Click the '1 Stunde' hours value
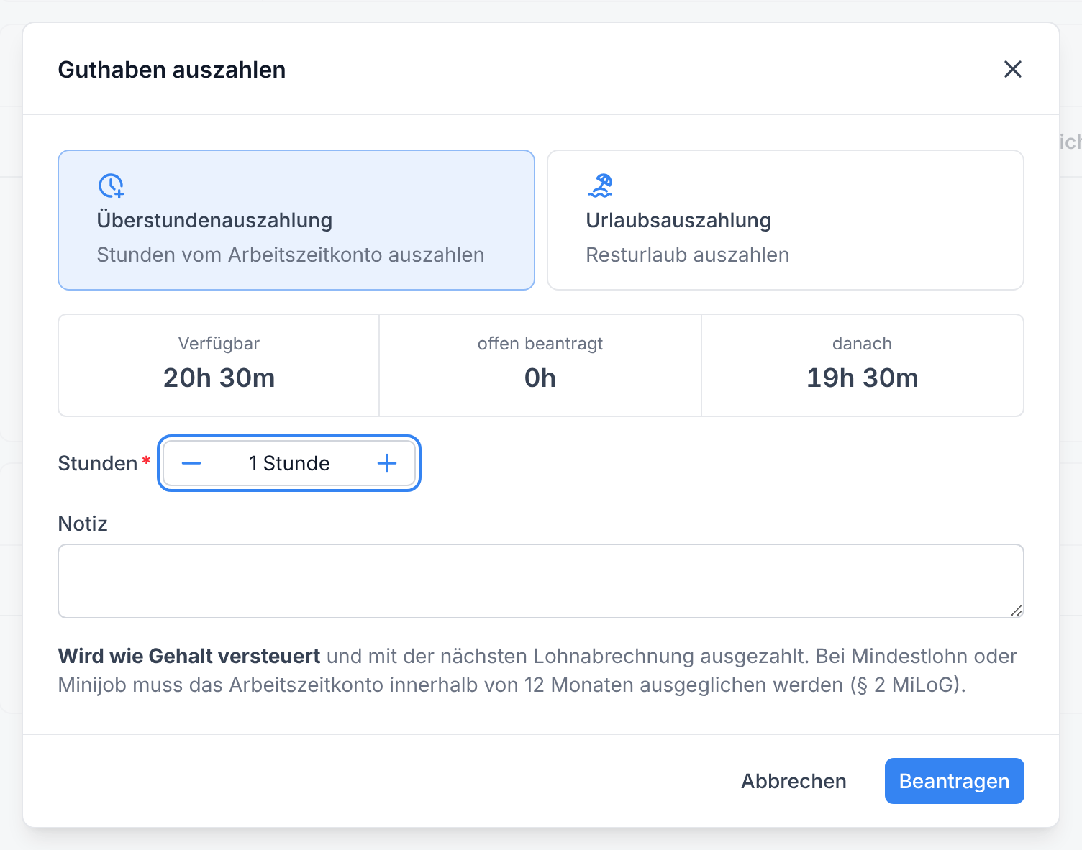 (x=289, y=463)
